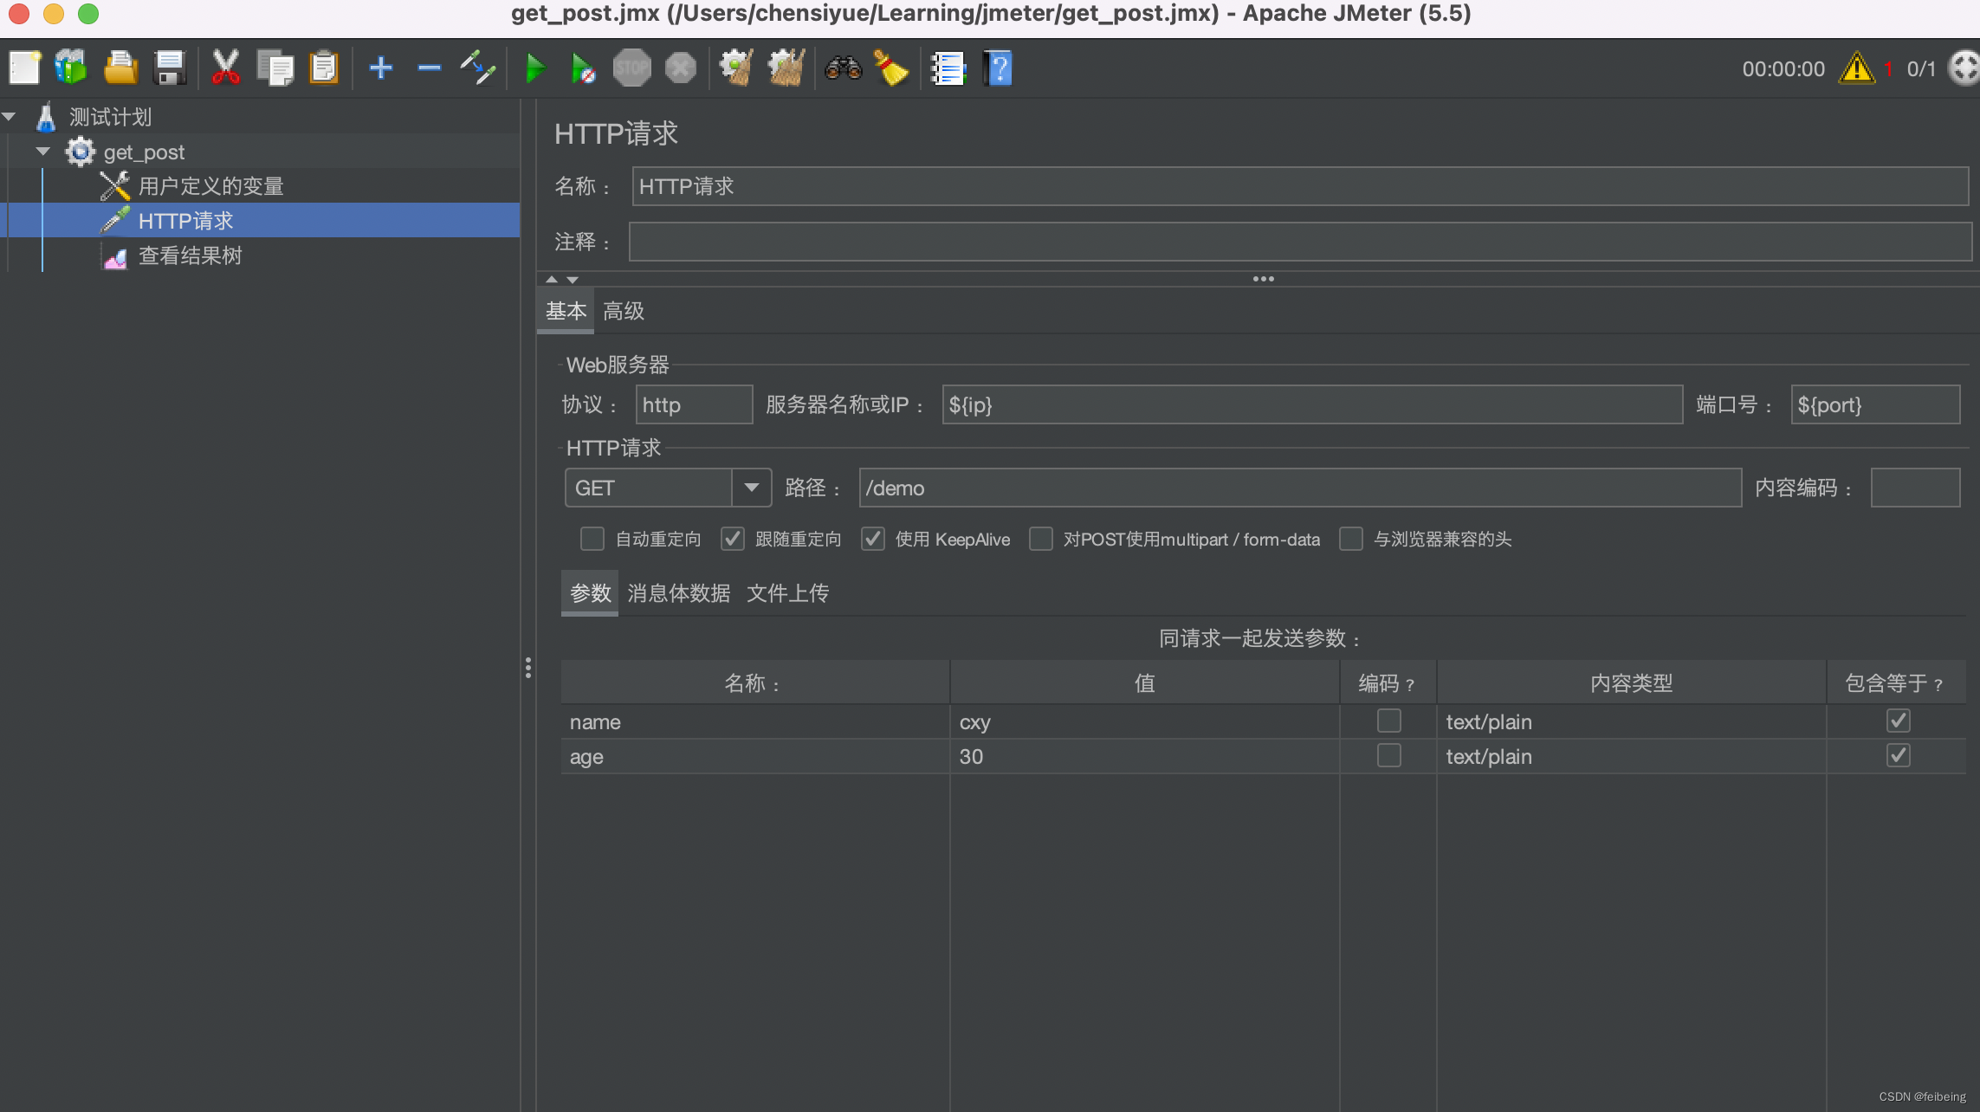Click the remote engine status icon
Image resolution: width=1980 pixels, height=1112 pixels.
[1964, 68]
